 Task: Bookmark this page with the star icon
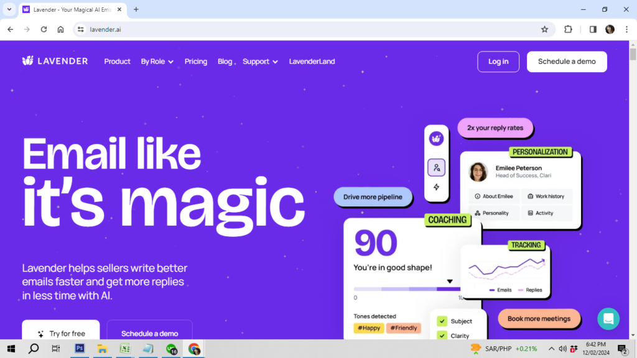[x=544, y=29]
